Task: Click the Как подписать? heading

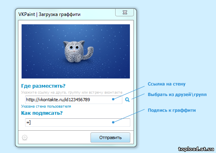Action: (x=42, y=113)
